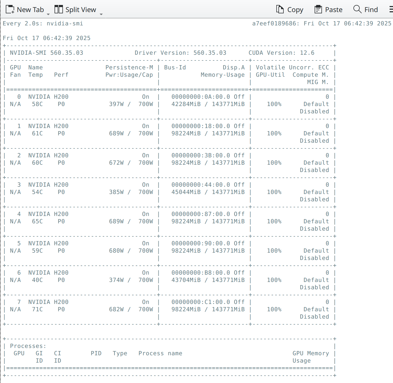Click the 'MIG M.' column header
This screenshot has height=383, width=393.
pyautogui.click(x=318, y=82)
